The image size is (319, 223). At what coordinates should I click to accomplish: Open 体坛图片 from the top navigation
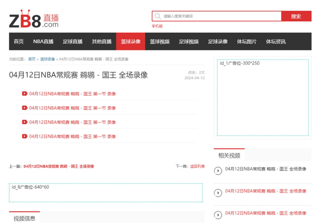[x=247, y=42]
